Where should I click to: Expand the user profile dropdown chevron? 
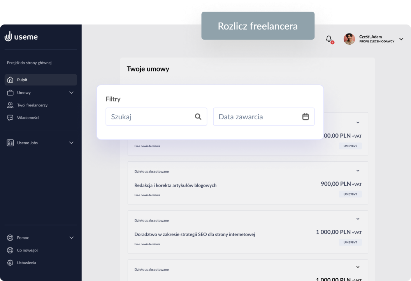[x=401, y=39]
